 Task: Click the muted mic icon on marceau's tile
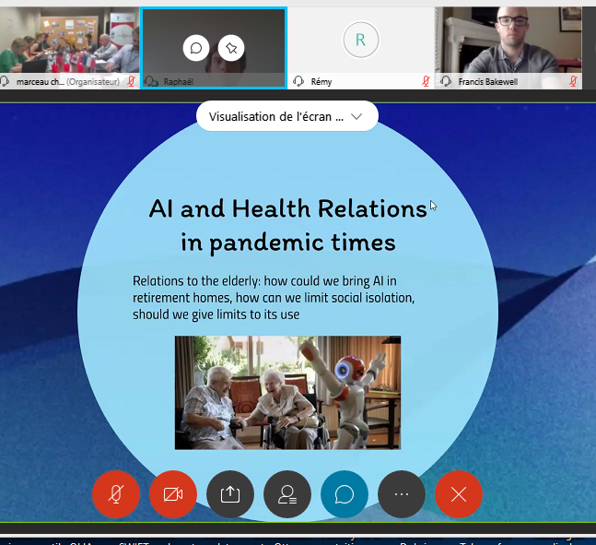coord(131,81)
